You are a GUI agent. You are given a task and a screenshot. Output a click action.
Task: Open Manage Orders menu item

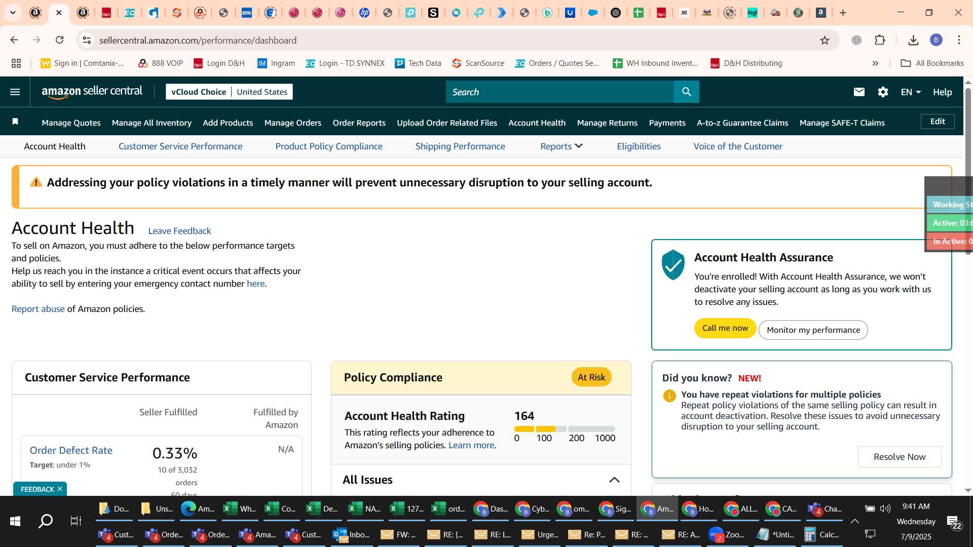click(293, 123)
